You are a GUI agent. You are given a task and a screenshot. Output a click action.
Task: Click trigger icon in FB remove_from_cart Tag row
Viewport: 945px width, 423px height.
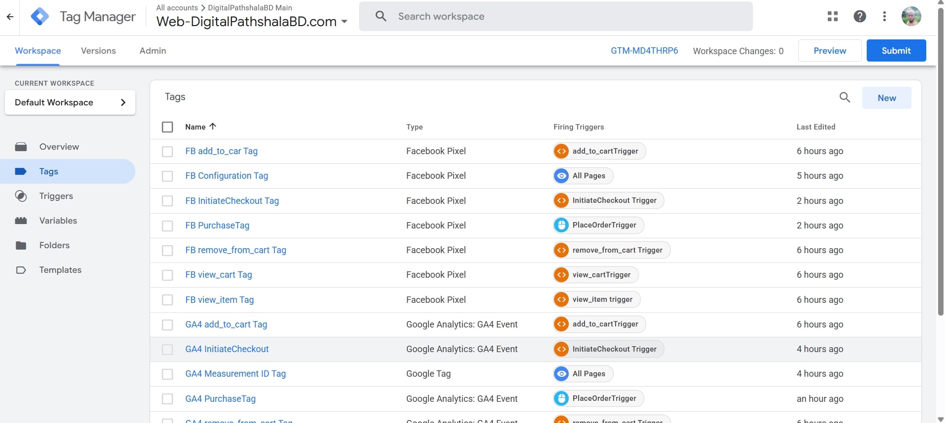561,250
